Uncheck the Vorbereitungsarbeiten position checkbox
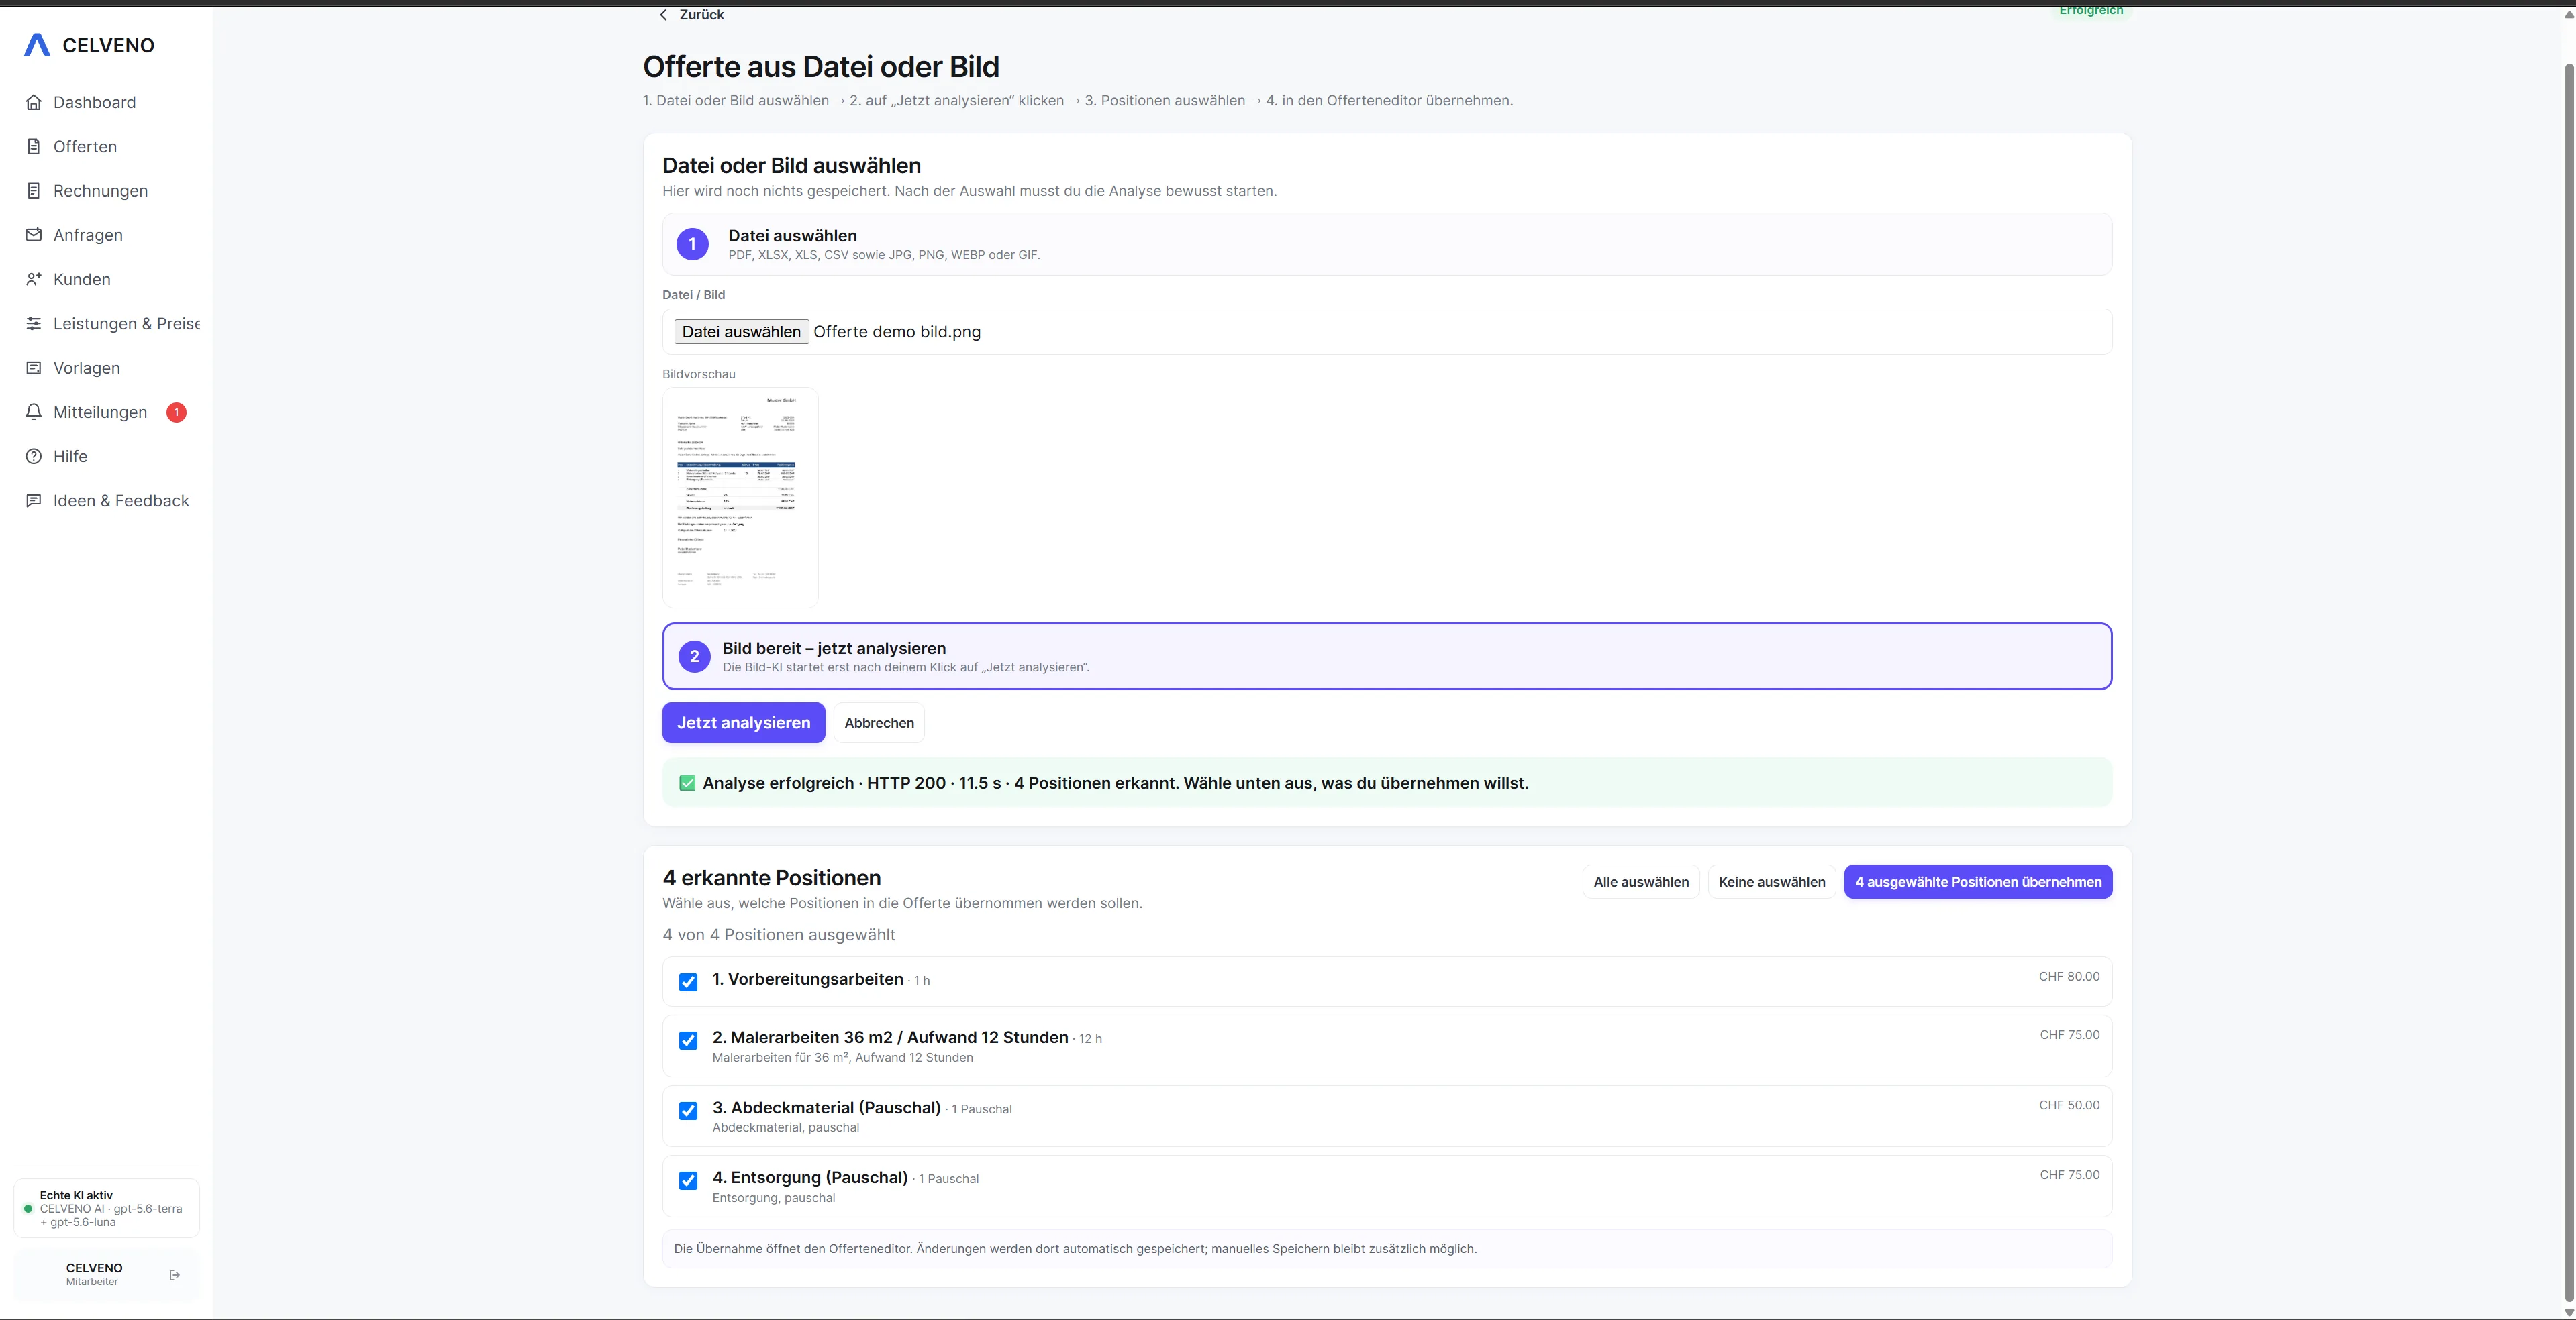The image size is (2576, 1320). click(688, 981)
